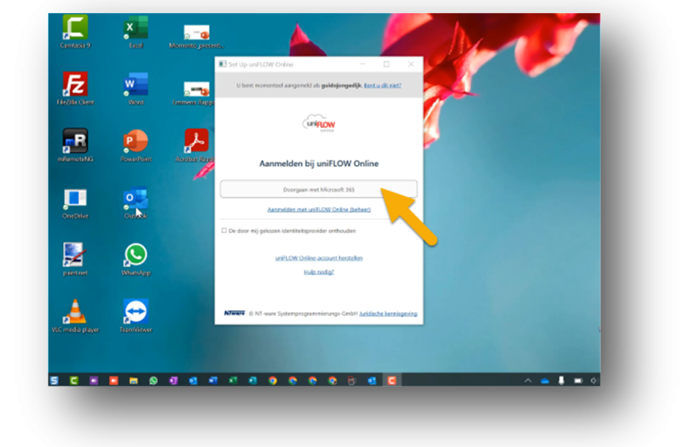Minimize the Set Up uniFLOW Online window
697x447 pixels.
pyautogui.click(x=362, y=64)
